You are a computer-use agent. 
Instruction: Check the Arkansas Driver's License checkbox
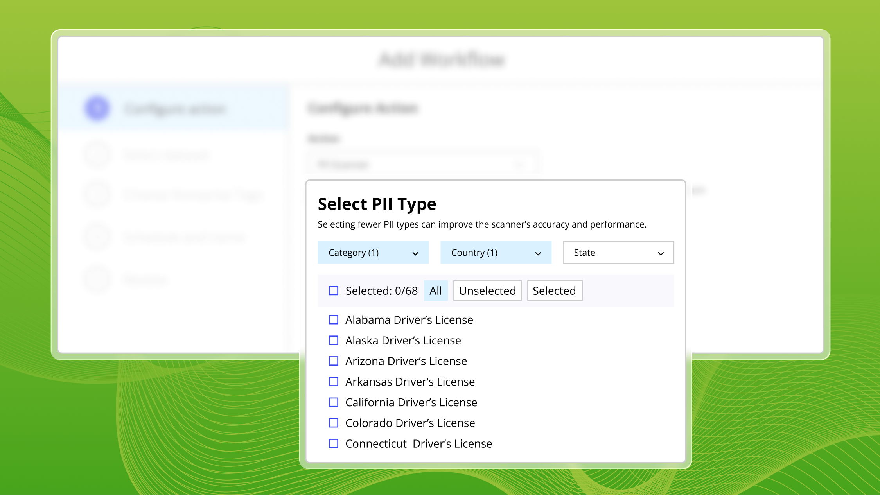333,382
